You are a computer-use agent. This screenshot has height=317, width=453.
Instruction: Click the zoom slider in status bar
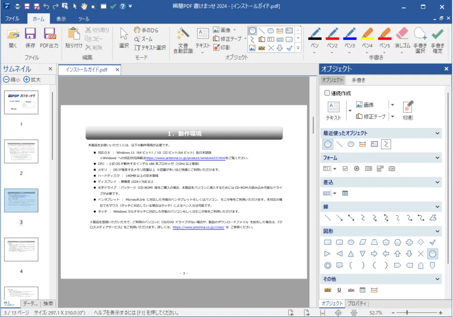[x=407, y=312]
